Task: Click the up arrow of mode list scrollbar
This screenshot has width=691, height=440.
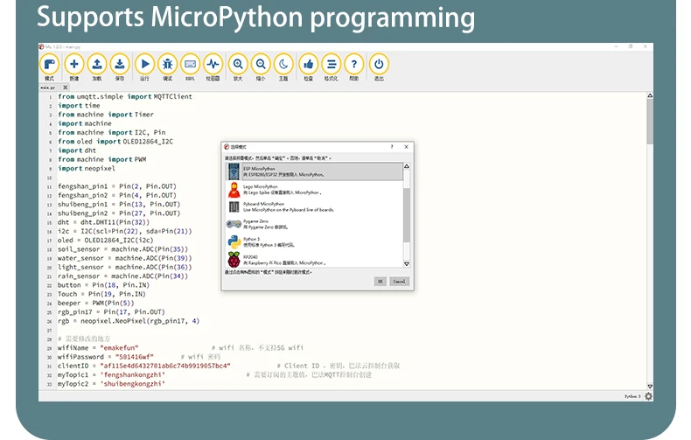Action: point(407,166)
